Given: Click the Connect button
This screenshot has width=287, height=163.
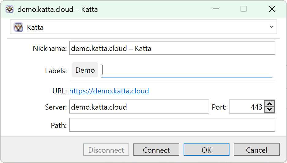Looking at the screenshot, I should [156, 150].
